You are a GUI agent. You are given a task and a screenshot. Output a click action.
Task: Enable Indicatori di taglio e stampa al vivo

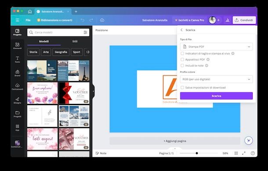tap(182, 53)
